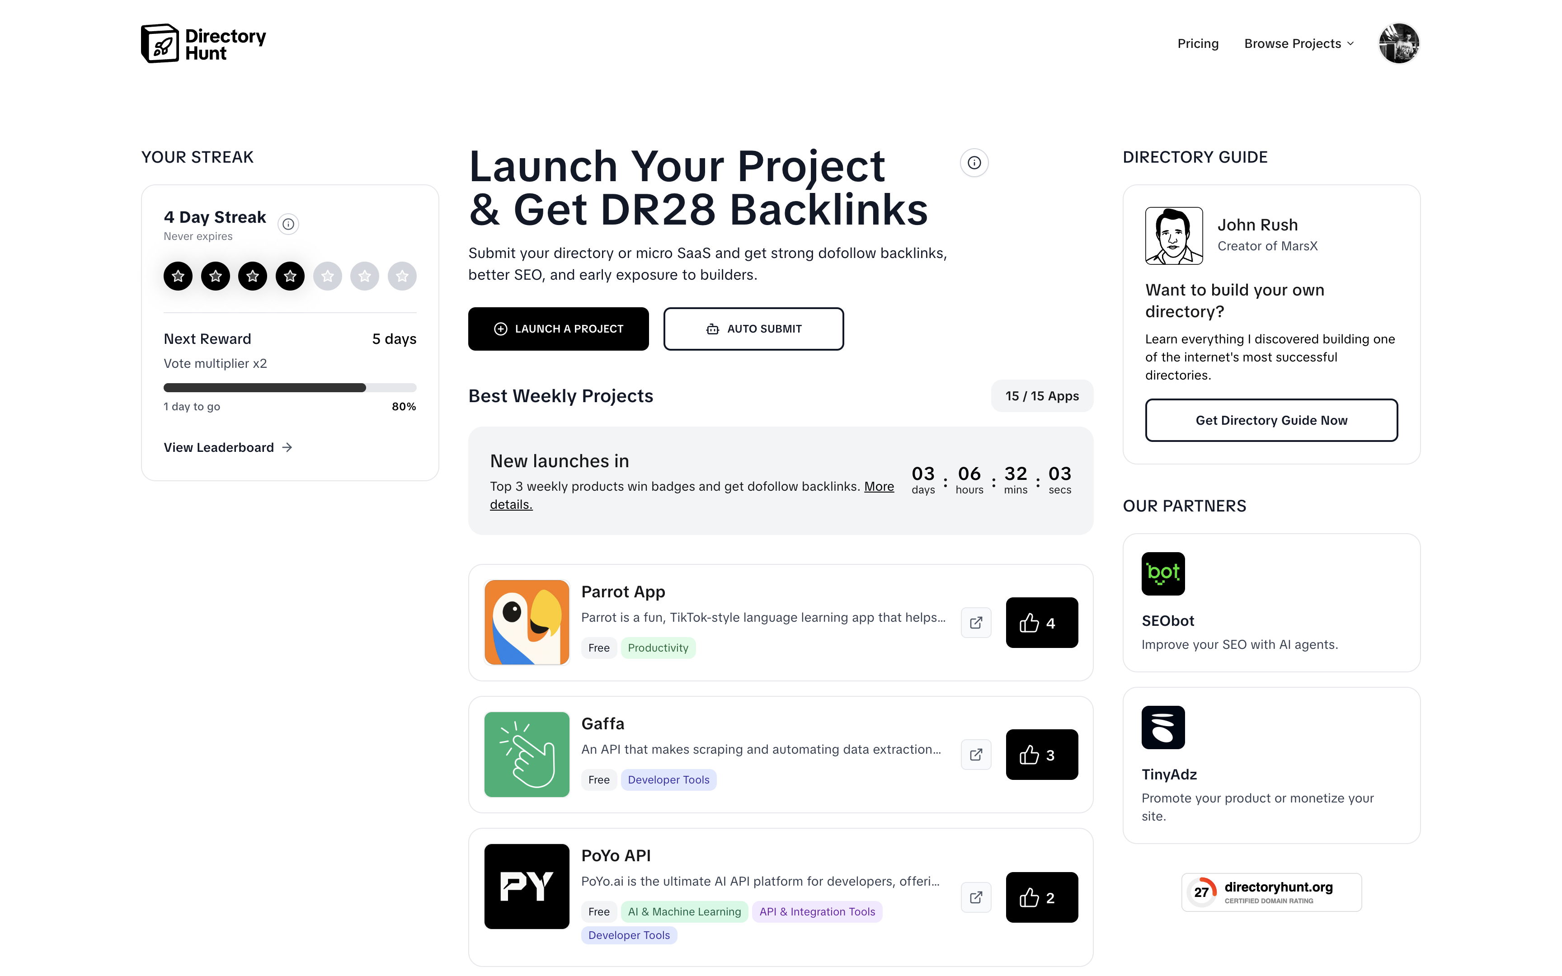
Task: Open View Leaderboard link
Action: click(x=228, y=447)
